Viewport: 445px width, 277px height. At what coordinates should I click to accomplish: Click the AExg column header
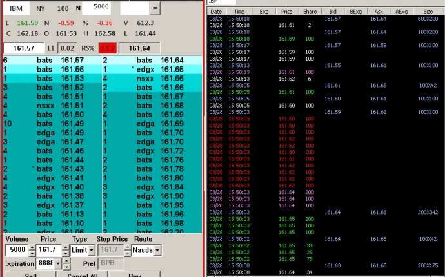pyautogui.click(x=402, y=12)
